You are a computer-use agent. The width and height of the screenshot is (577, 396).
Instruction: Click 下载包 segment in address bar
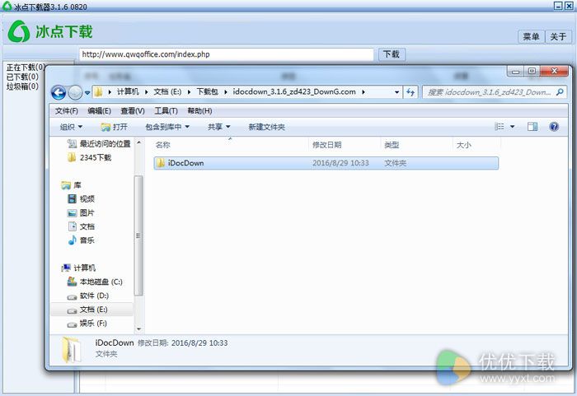(x=207, y=92)
